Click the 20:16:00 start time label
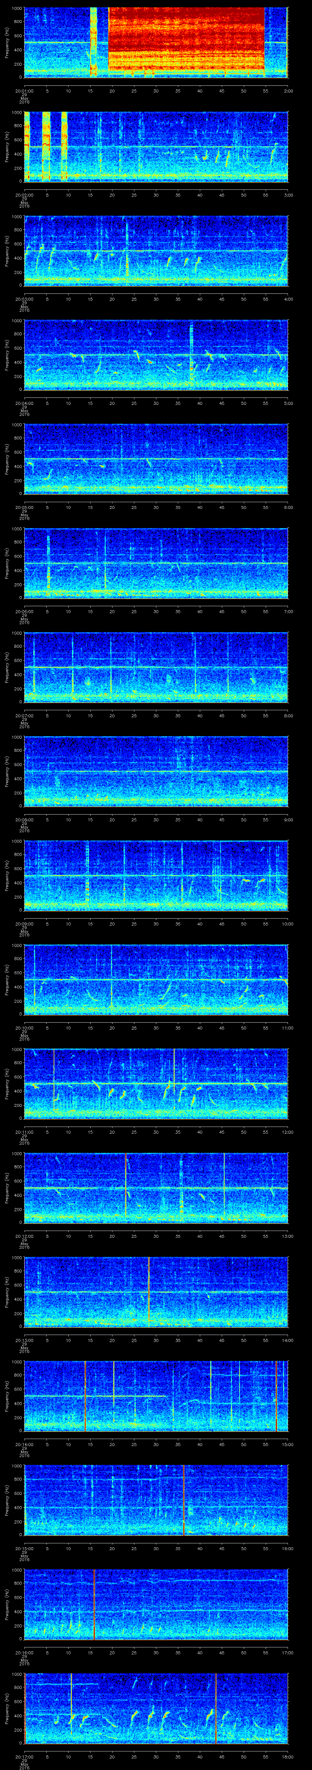 point(24,1653)
